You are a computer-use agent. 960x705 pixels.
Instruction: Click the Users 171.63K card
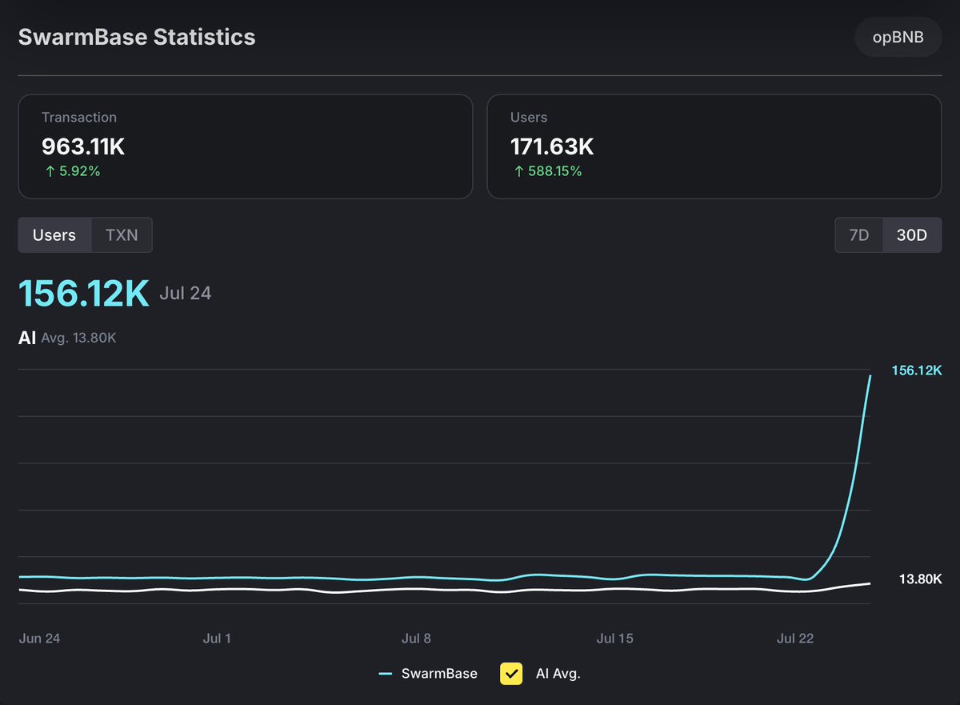[714, 146]
